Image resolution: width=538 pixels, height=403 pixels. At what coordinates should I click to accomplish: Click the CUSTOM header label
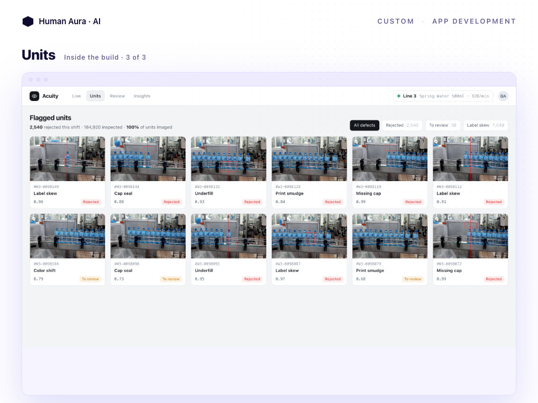click(x=395, y=21)
